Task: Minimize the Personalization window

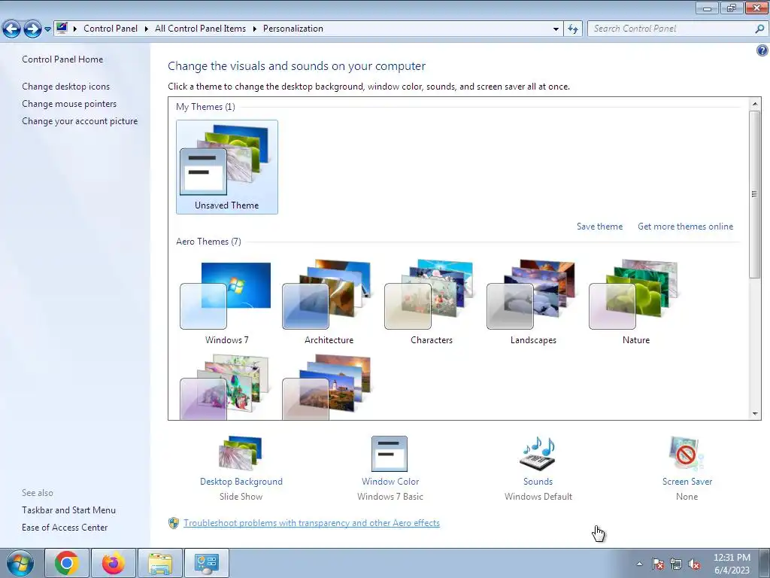Action: coord(707,8)
